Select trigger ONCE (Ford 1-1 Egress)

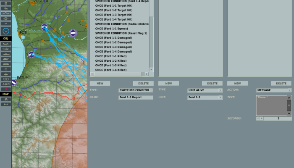pos(112,29)
